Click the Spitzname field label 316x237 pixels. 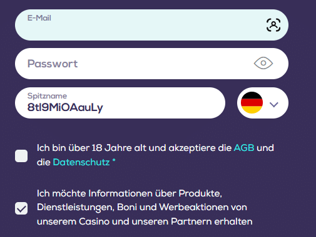tap(47, 96)
